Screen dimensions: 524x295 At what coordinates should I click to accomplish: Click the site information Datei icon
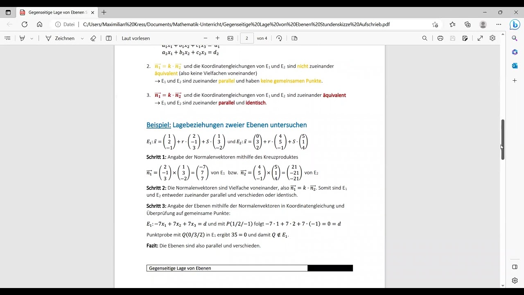[x=65, y=25]
